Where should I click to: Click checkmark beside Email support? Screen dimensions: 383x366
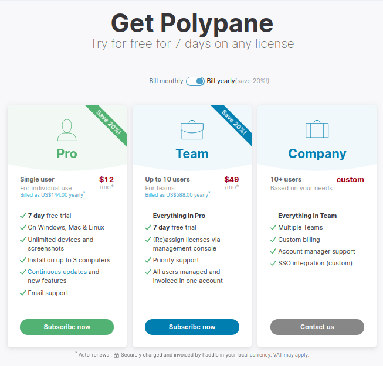click(23, 293)
